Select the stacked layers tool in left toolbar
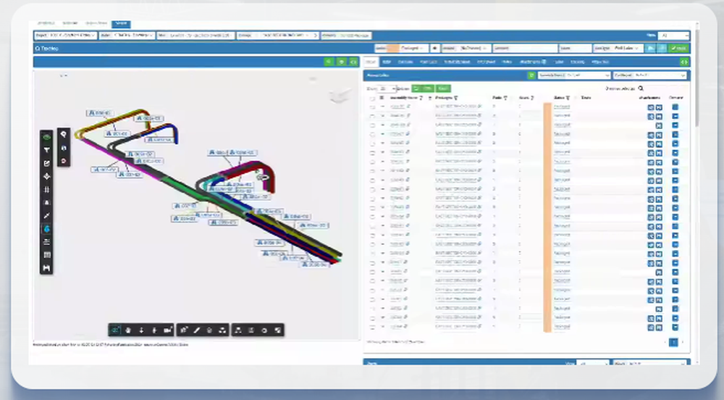 (46, 176)
